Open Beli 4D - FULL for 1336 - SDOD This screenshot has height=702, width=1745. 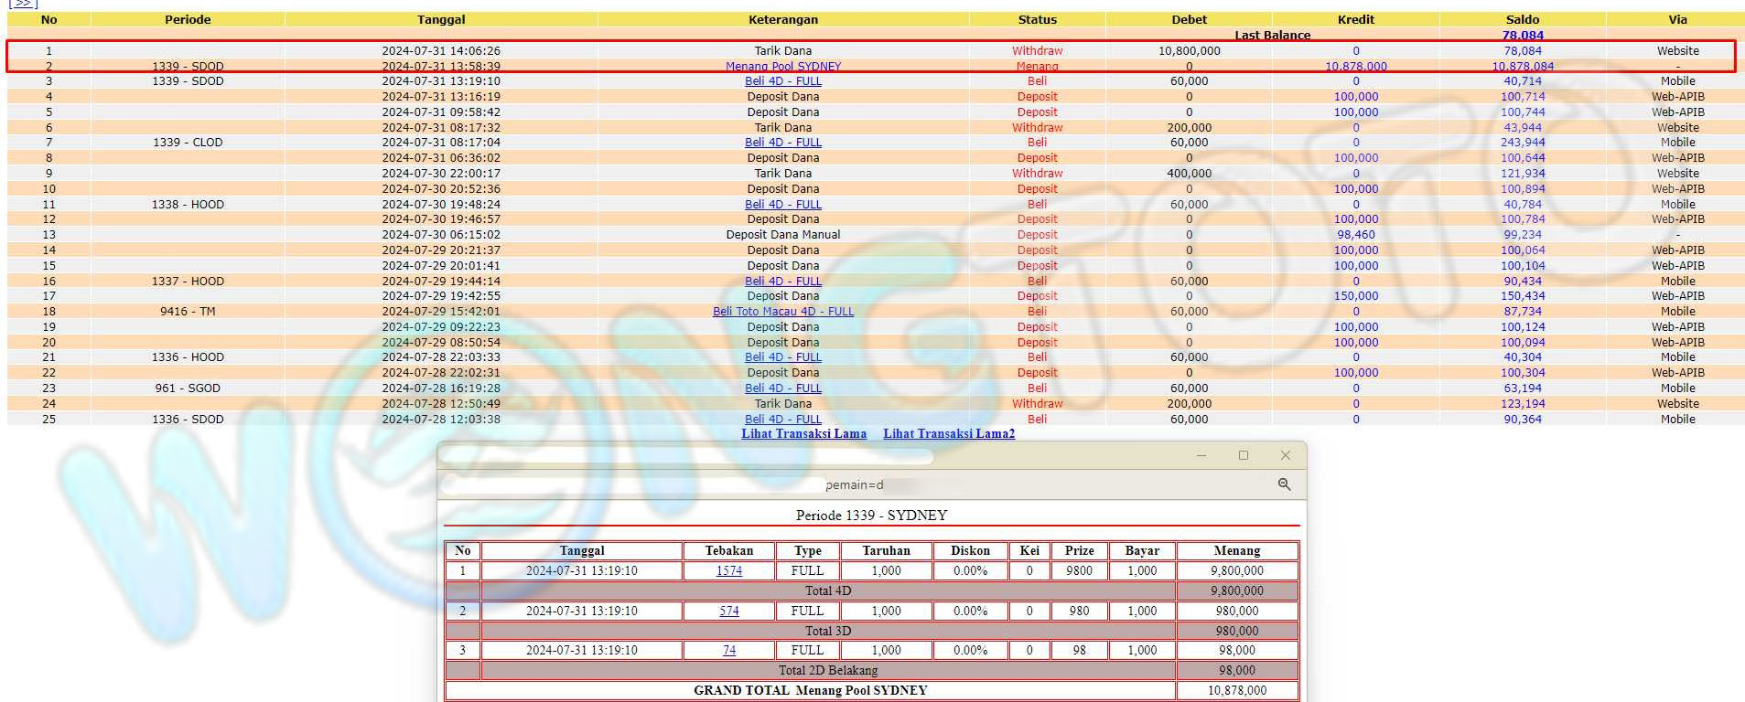click(782, 420)
